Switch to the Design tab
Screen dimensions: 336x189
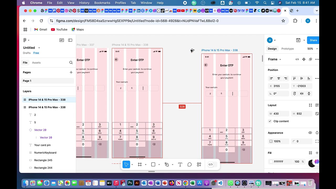(272, 49)
